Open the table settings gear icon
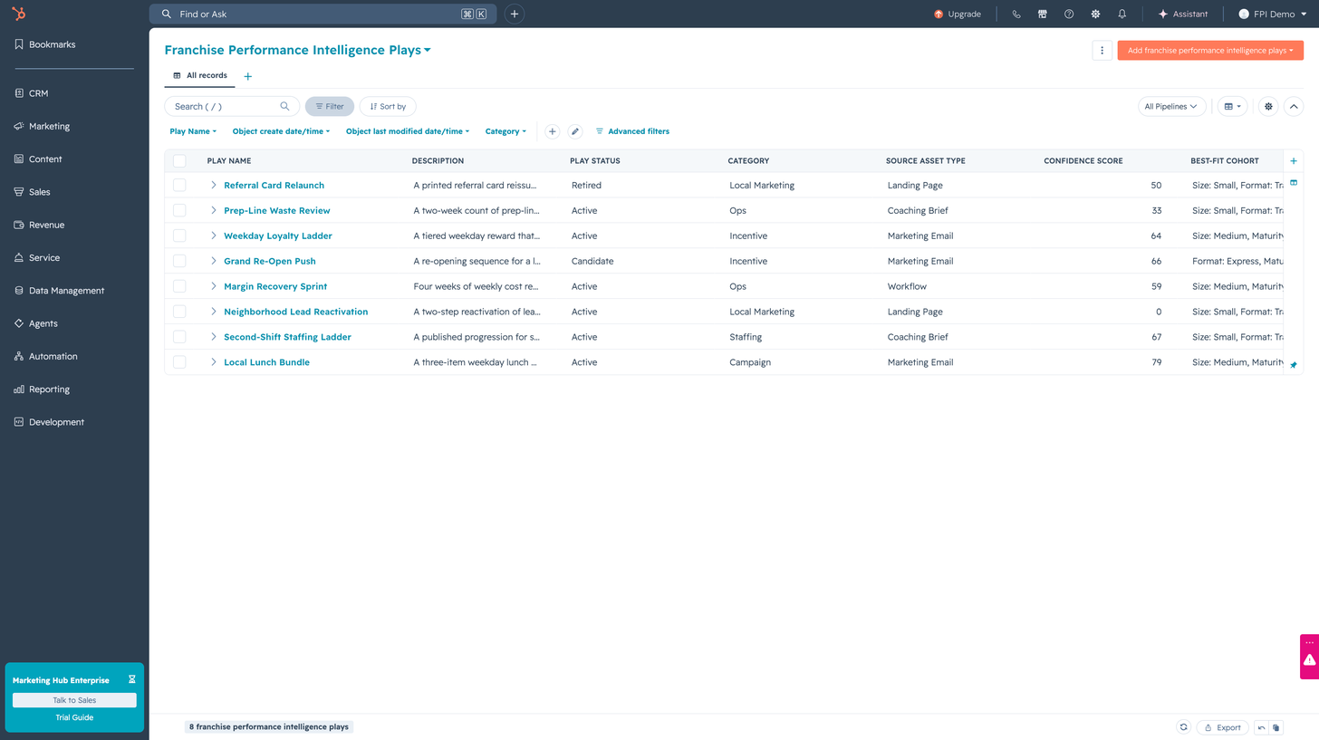Image resolution: width=1319 pixels, height=740 pixels. coord(1268,107)
